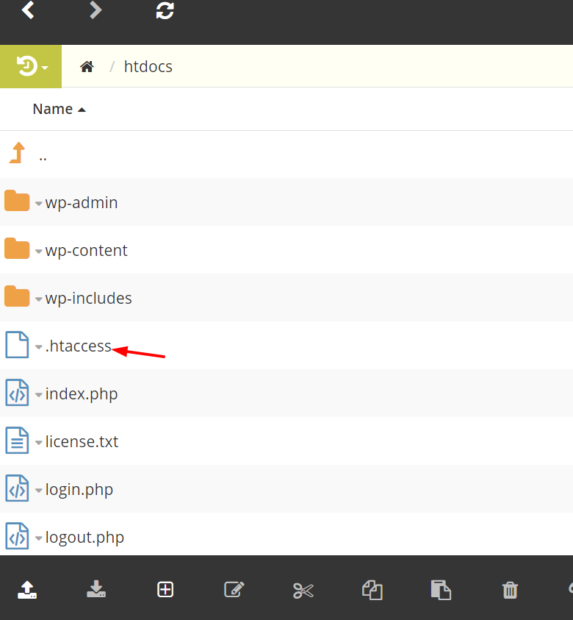Go to the home directory icon

point(87,66)
